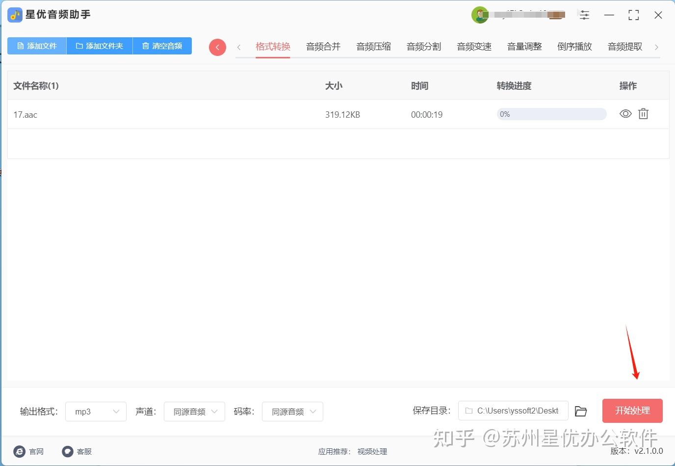Open settings via the sliders icon top right
This screenshot has width=675, height=466.
tap(584, 15)
